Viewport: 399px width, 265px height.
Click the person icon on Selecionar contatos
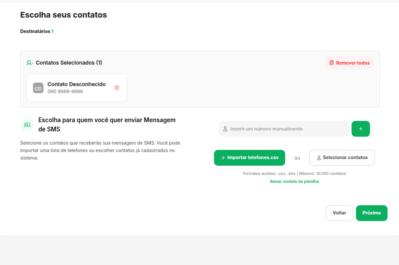(319, 158)
